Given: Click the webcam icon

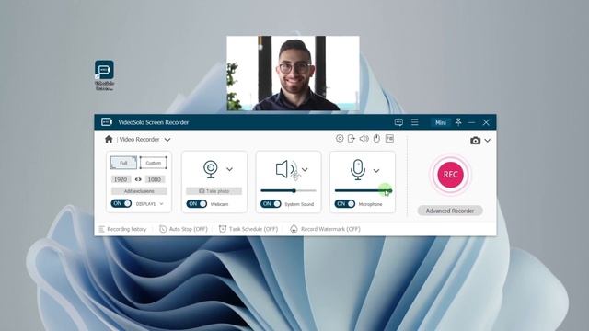Looking at the screenshot, I should (x=211, y=169).
